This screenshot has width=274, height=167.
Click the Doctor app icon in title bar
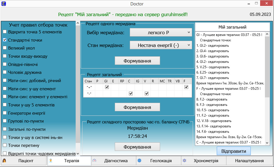(3, 4)
